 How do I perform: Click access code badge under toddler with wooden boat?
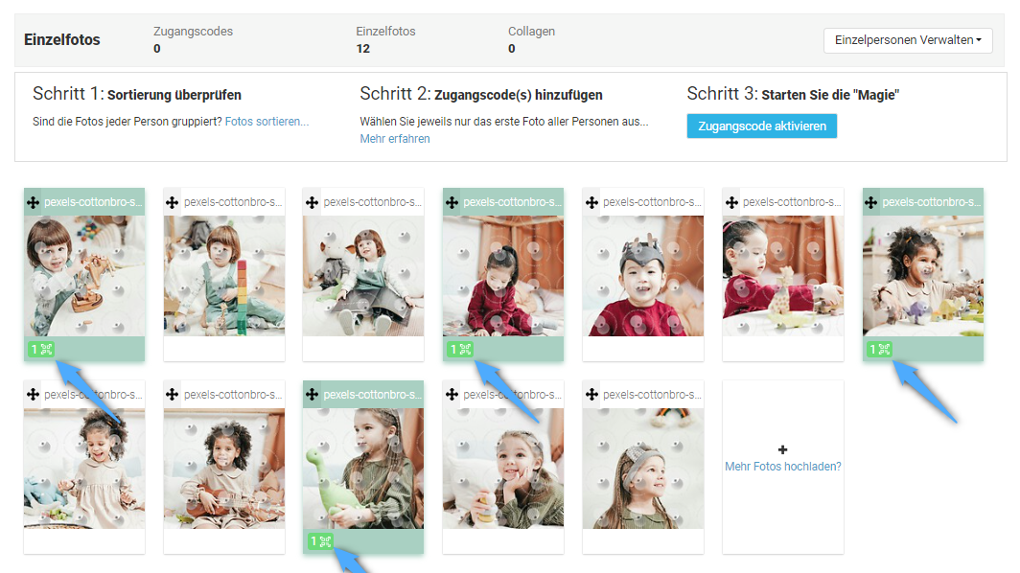41,350
